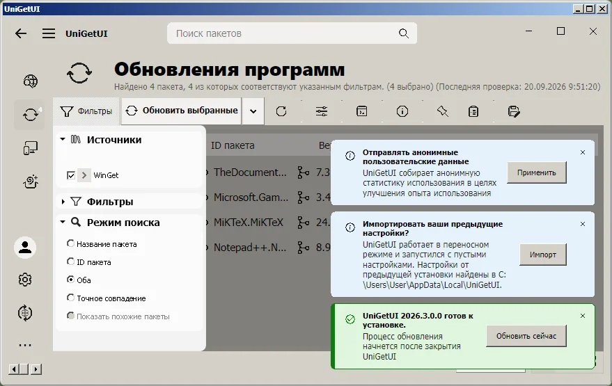Click the reload updates toolbar icon
The width and height of the screenshot is (612, 386).
tap(281, 111)
